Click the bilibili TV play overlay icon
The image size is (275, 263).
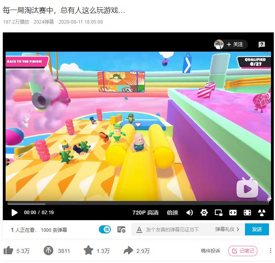(247, 188)
